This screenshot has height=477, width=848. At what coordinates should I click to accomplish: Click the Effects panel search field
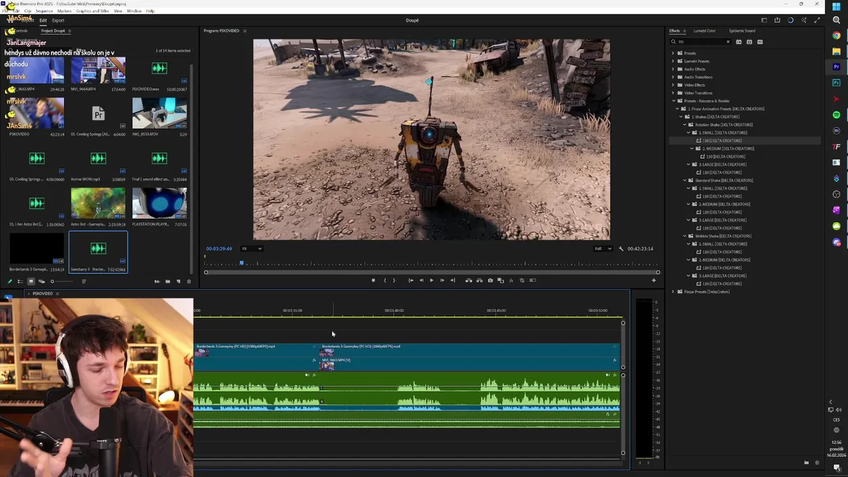(x=700, y=42)
